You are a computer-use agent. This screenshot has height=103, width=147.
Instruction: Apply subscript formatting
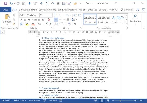coord(39,20)
